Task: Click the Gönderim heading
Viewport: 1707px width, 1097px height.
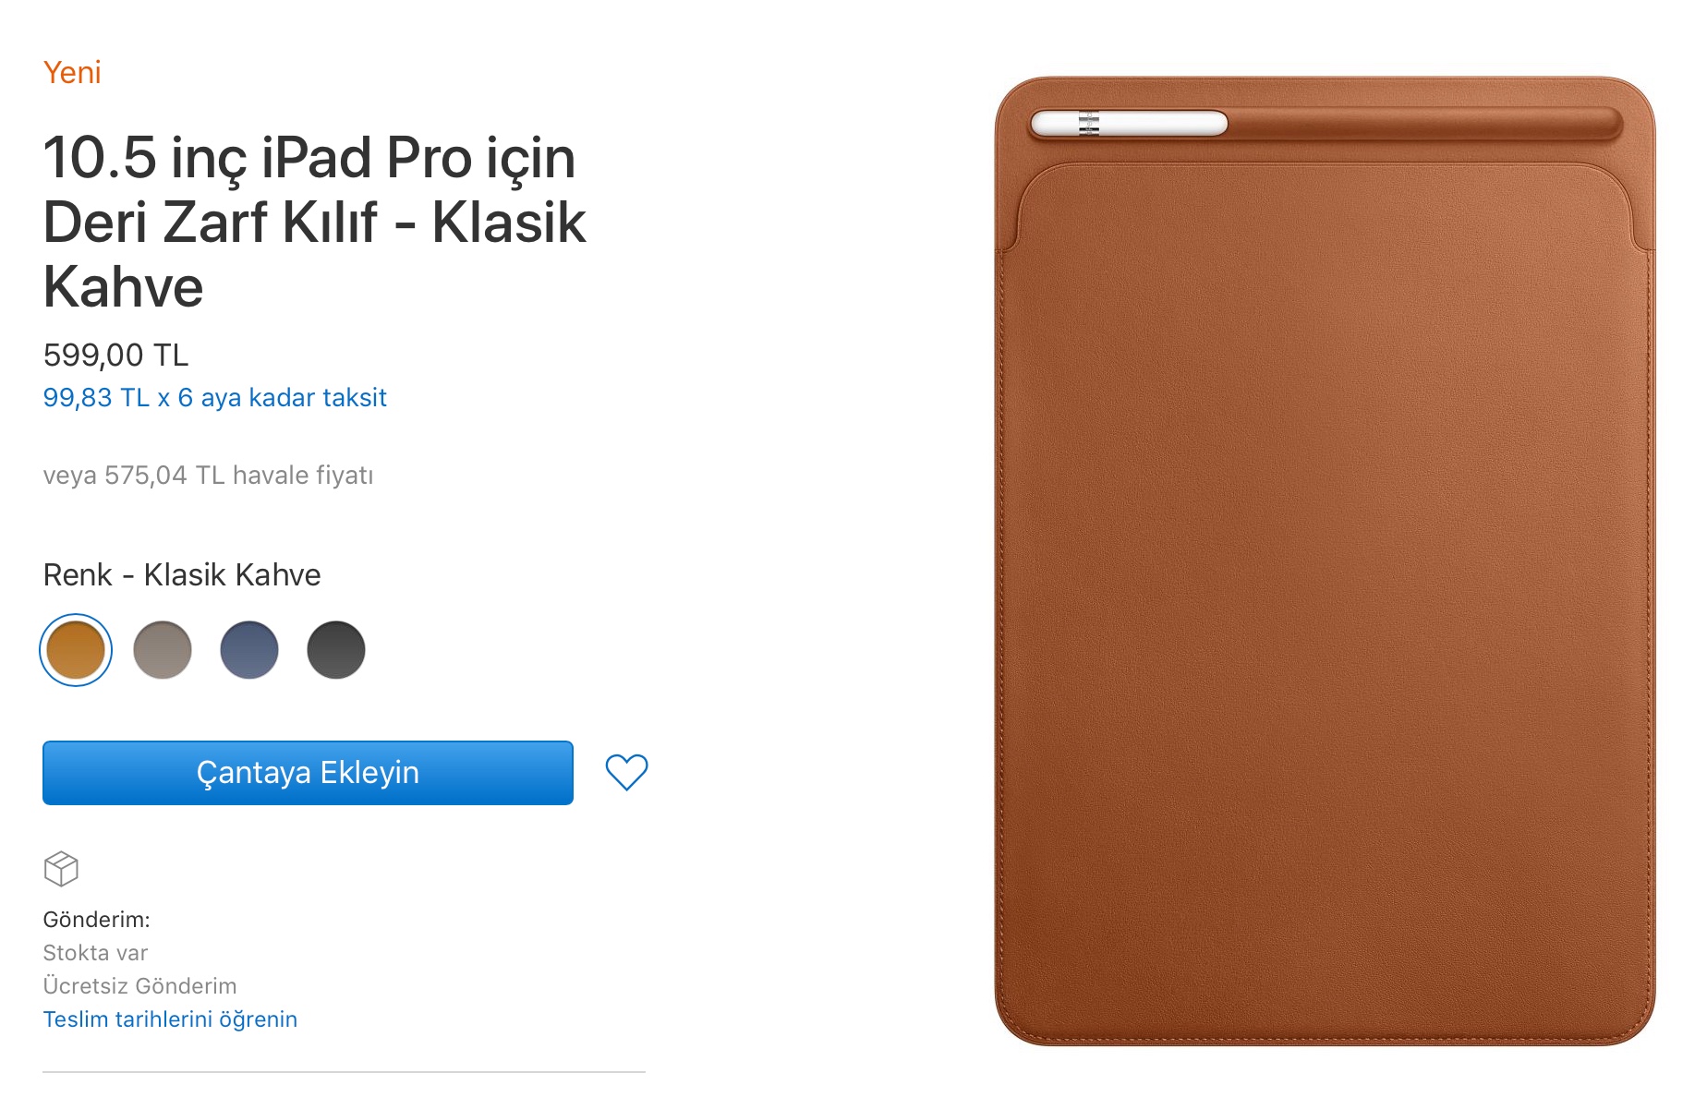Action: point(96,920)
